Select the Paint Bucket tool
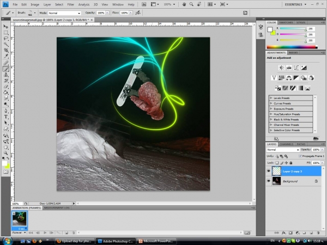Image resolution: width=327 pixels, height=245 pixels. pos(5,93)
